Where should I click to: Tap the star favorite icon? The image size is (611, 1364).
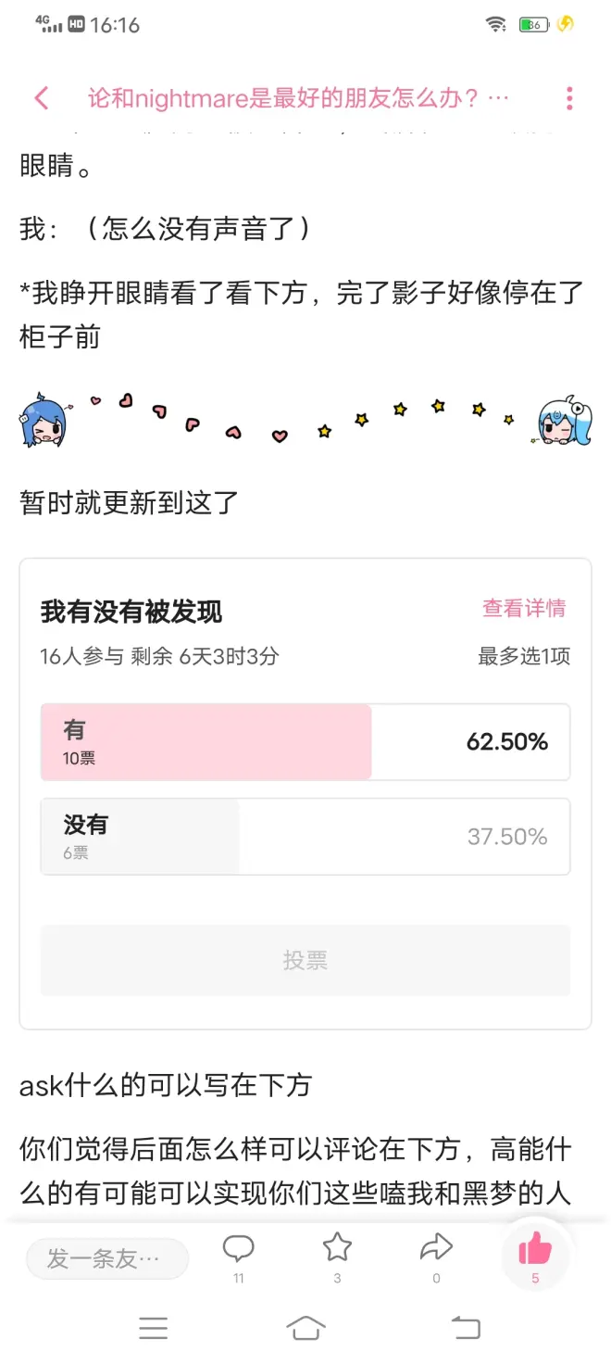click(x=337, y=1248)
